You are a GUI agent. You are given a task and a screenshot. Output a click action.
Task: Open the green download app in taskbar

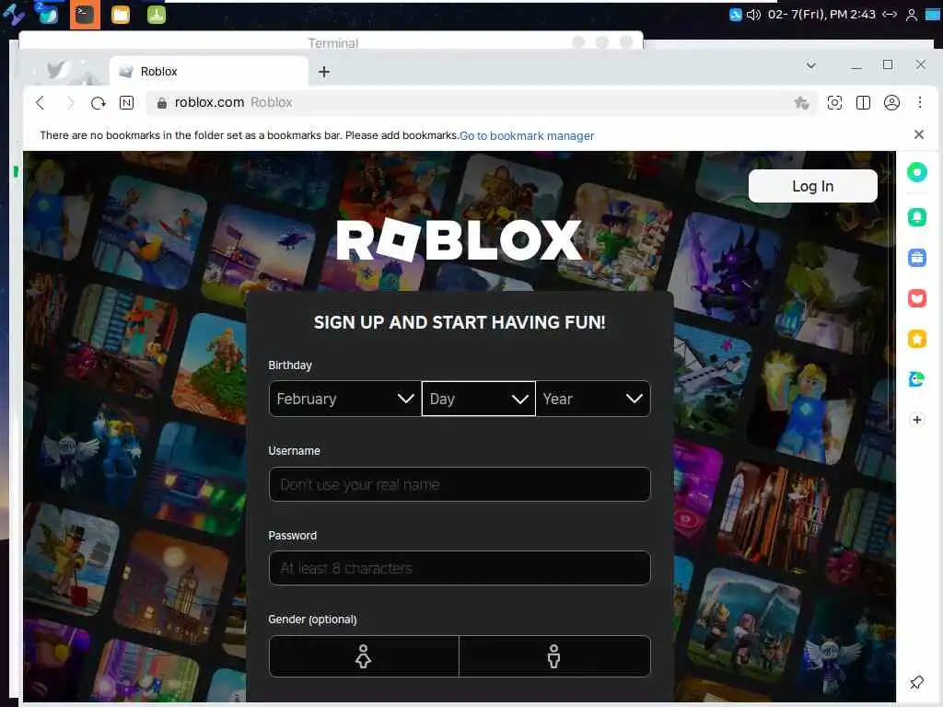pyautogui.click(x=157, y=15)
